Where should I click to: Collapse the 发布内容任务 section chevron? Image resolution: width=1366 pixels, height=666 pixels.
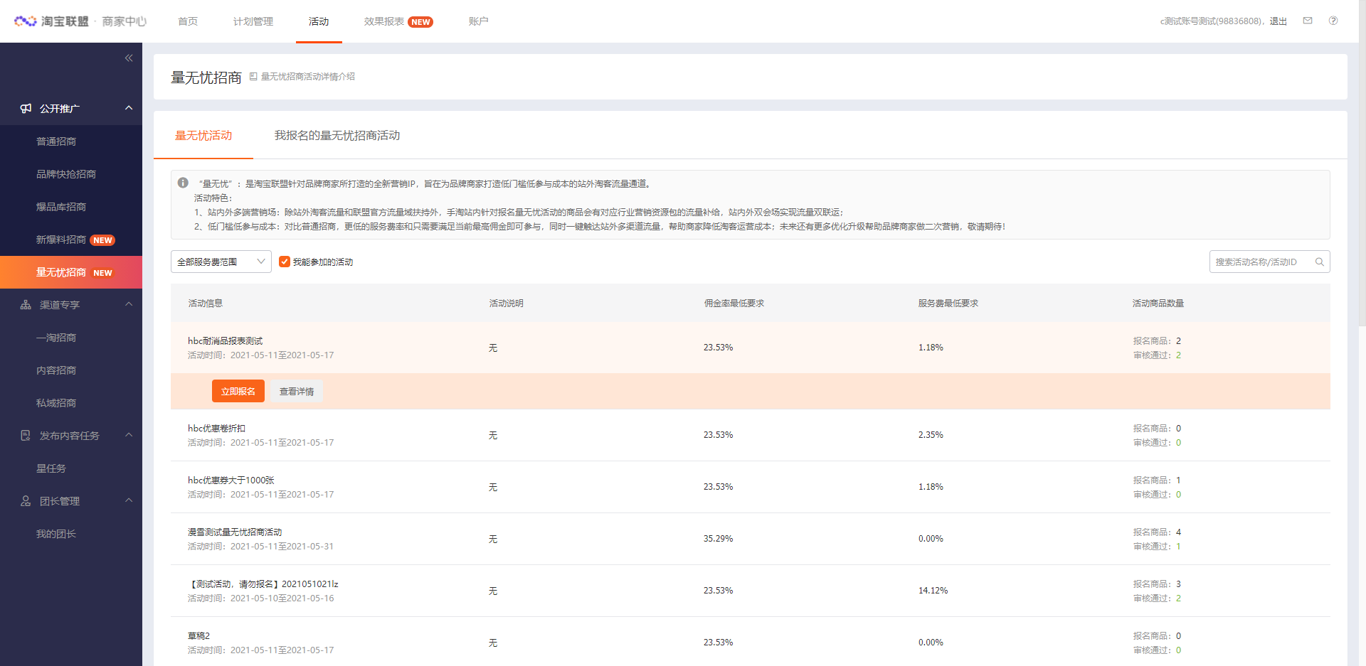pyautogui.click(x=129, y=435)
